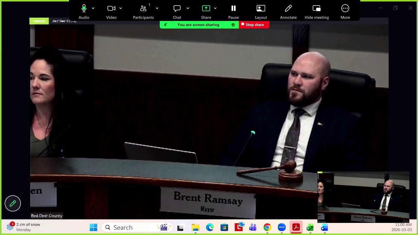Open Word from the taskbar
Screen dimensions: 418x235
[x=325, y=227]
